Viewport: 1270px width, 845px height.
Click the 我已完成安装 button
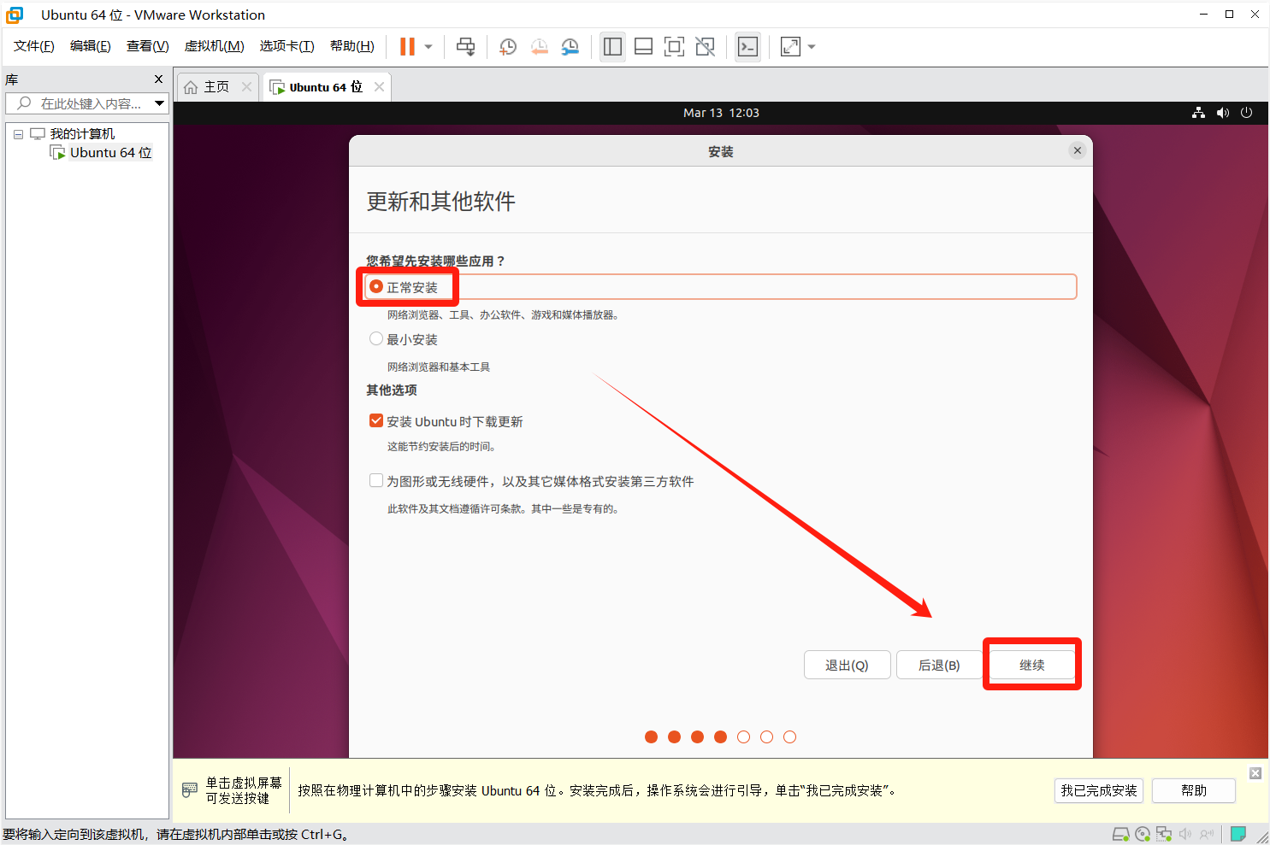pyautogui.click(x=1099, y=790)
